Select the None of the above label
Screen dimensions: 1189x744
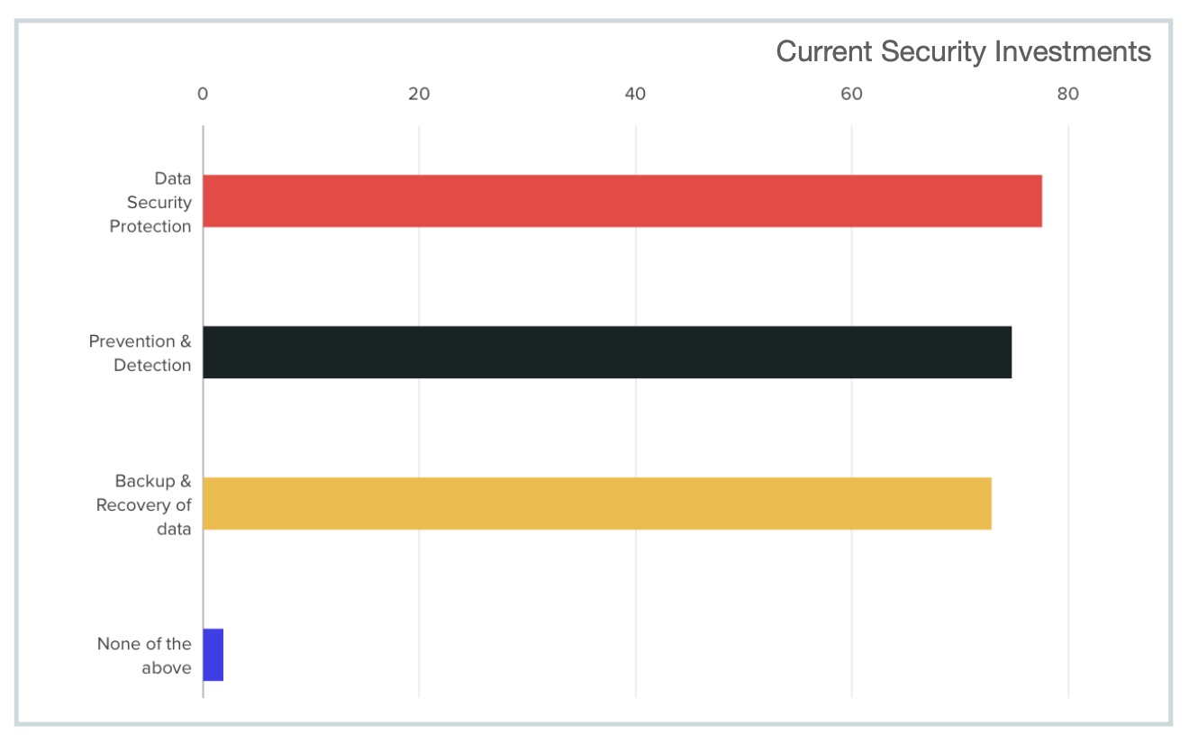click(x=144, y=656)
